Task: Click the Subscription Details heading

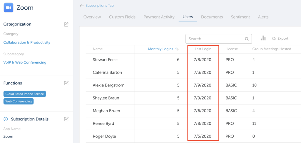Action: pos(30,119)
